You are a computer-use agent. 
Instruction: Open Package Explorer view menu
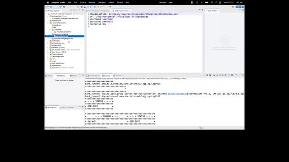tap(77, 10)
